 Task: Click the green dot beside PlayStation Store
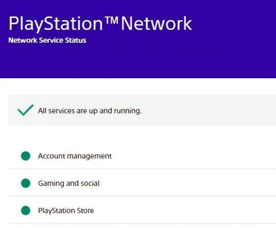(x=26, y=211)
